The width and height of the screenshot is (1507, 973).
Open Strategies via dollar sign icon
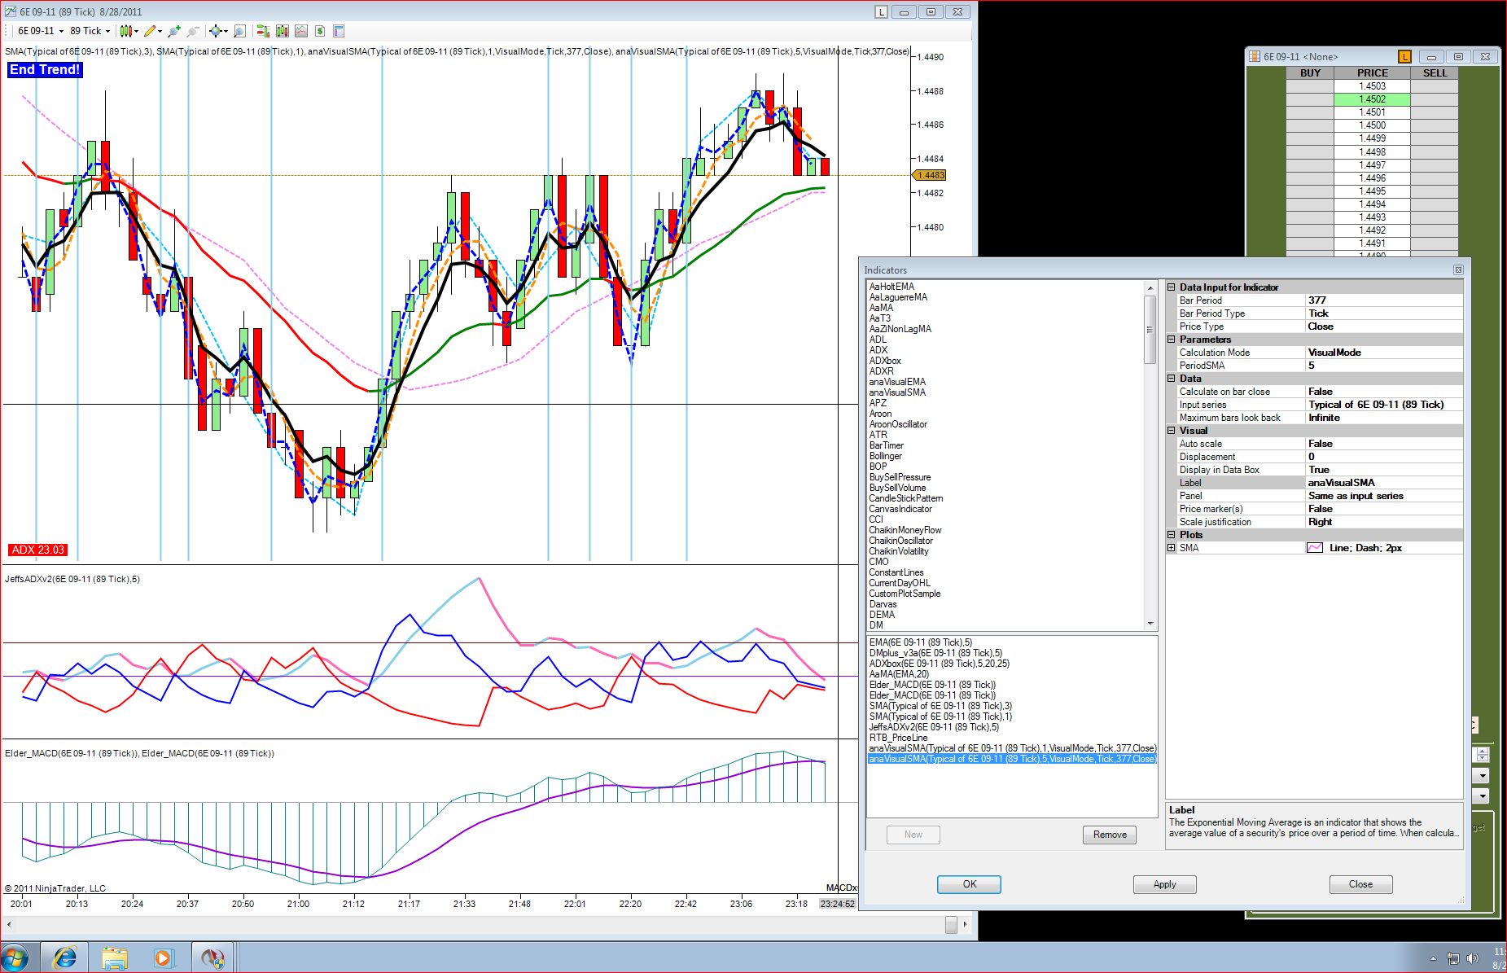click(320, 31)
